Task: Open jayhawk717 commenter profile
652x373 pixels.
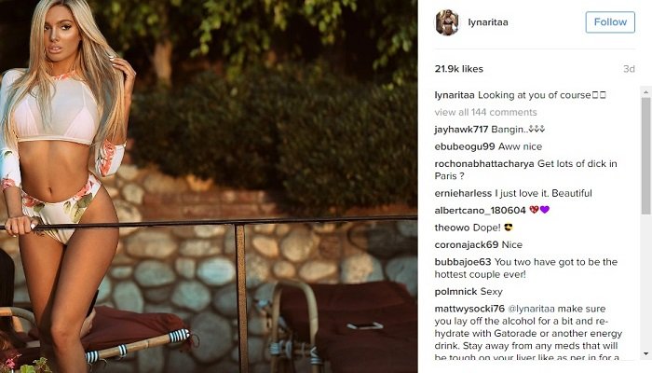Action: tap(461, 130)
